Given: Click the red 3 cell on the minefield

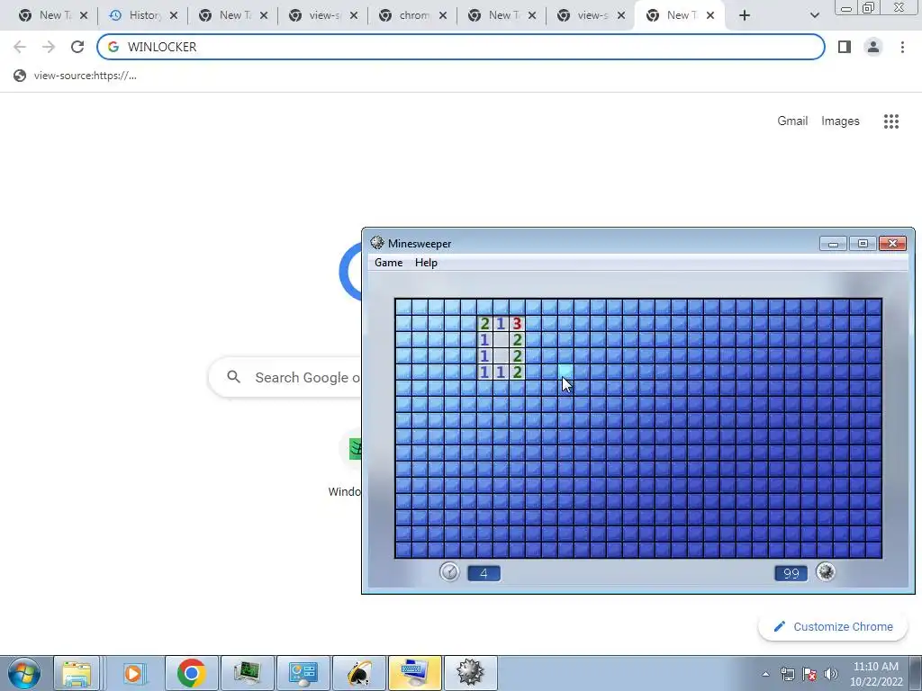Looking at the screenshot, I should pyautogui.click(x=517, y=323).
